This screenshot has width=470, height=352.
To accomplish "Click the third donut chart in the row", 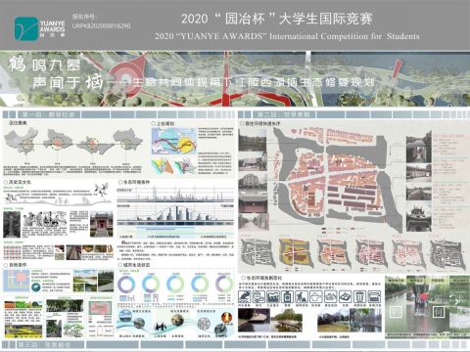I will tap(175, 284).
